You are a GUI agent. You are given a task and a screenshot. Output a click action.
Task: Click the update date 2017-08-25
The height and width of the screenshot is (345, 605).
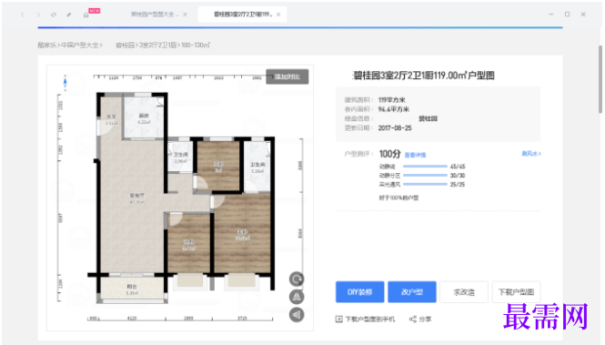395,127
